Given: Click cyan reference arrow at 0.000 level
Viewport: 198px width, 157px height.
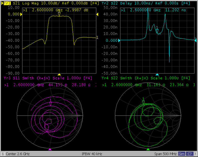Looking at the screenshot, I should (119, 41).
